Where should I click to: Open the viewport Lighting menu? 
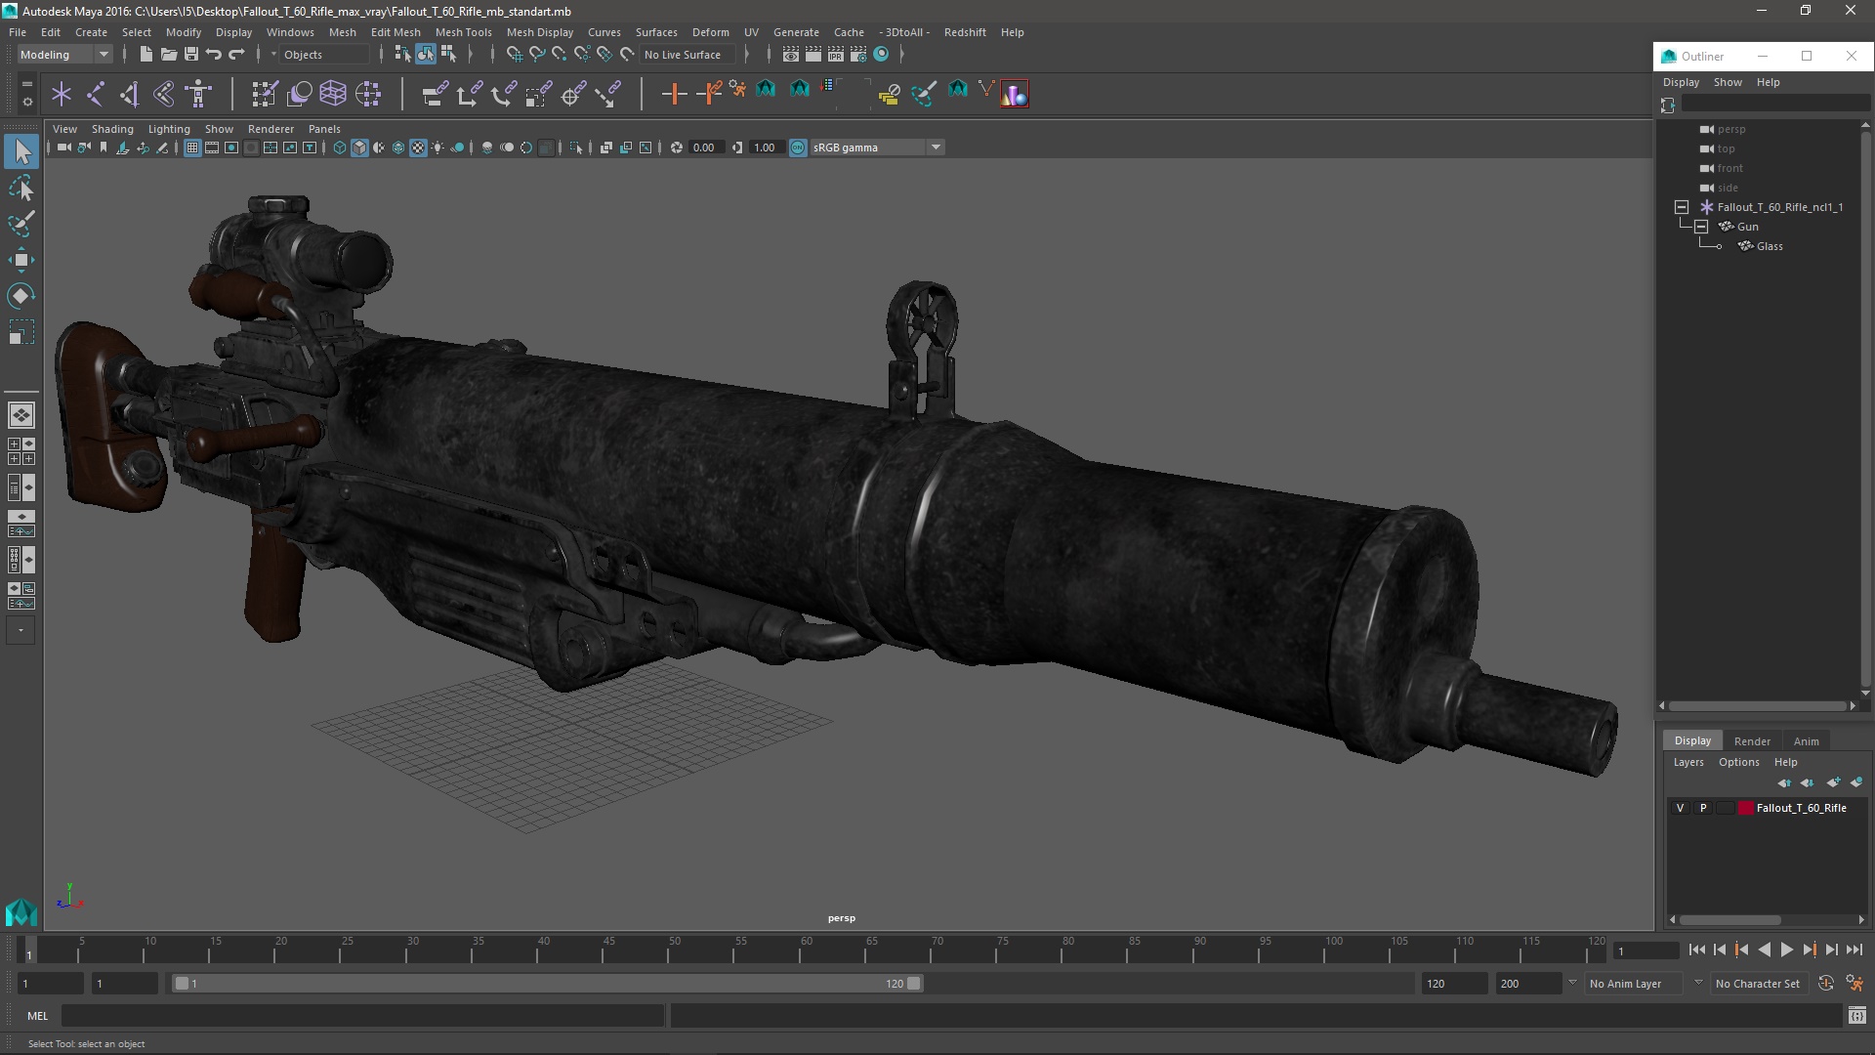click(x=169, y=129)
